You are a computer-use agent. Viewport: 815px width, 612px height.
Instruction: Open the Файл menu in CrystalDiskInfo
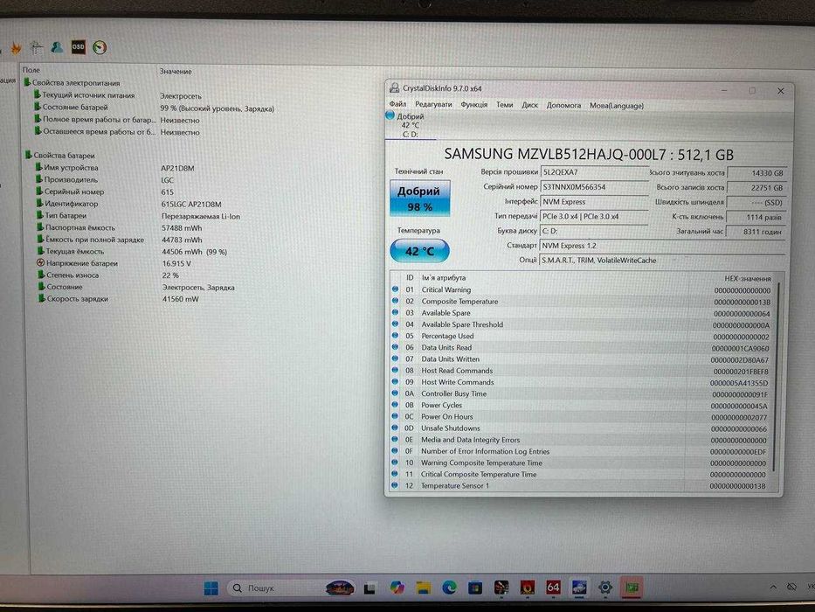pos(397,104)
